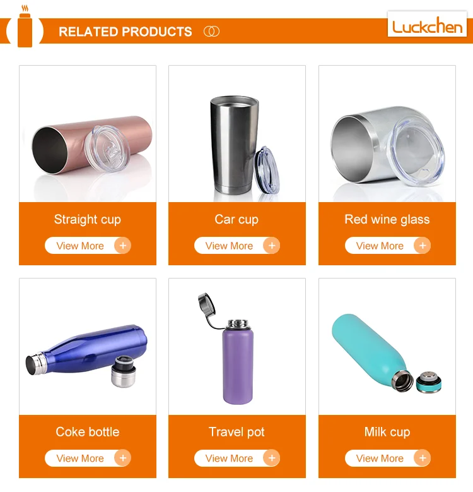The image size is (473, 492).
Task: View the stainless steel car cup image
Action: (237, 134)
